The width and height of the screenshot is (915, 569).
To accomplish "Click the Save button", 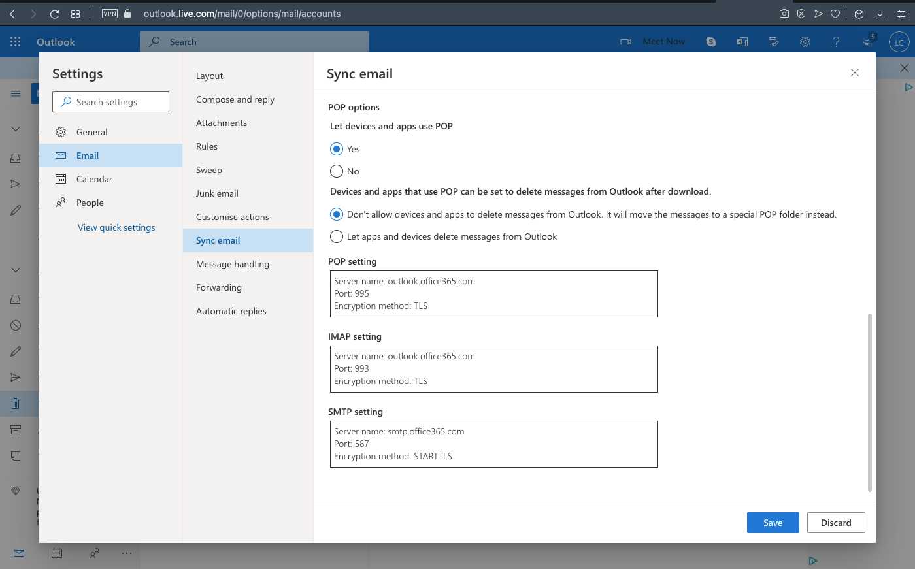I will click(773, 523).
